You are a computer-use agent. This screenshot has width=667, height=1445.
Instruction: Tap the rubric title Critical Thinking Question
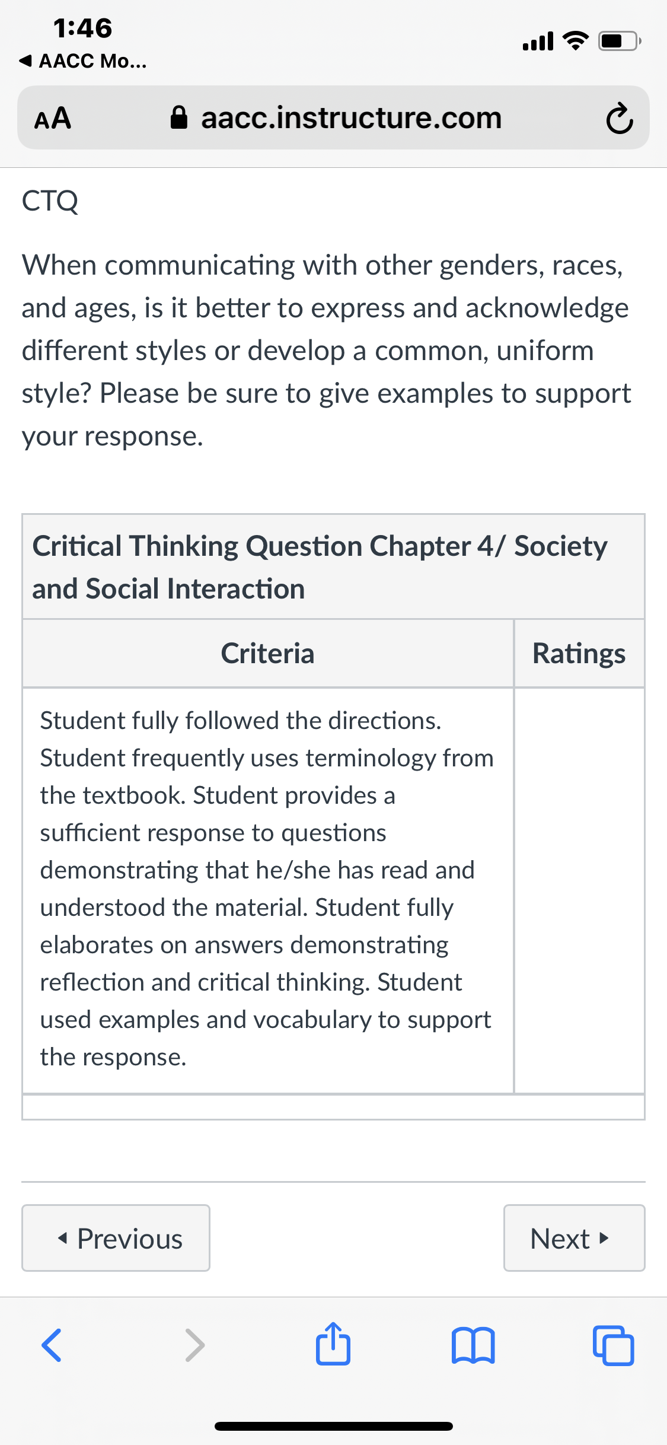coord(320,567)
